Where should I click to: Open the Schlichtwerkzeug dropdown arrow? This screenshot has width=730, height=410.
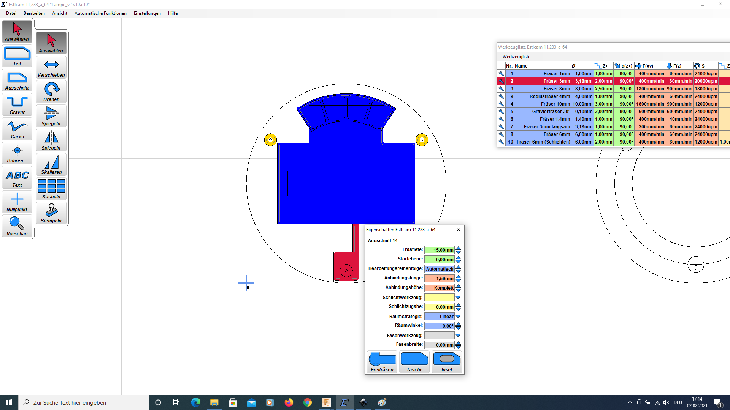click(458, 298)
